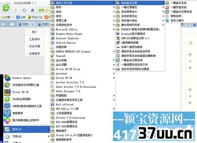This screenshot has width=197, height=143.
Task: Reload the page with the refresh icon
Action: 24,10
